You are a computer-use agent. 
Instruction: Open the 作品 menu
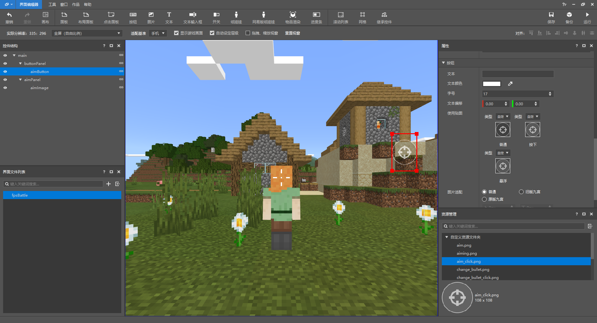76,4
